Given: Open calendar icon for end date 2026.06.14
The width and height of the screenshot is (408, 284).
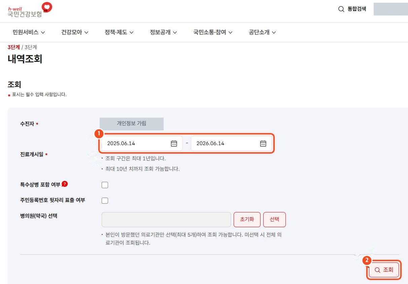Looking at the screenshot, I should pyautogui.click(x=263, y=144).
